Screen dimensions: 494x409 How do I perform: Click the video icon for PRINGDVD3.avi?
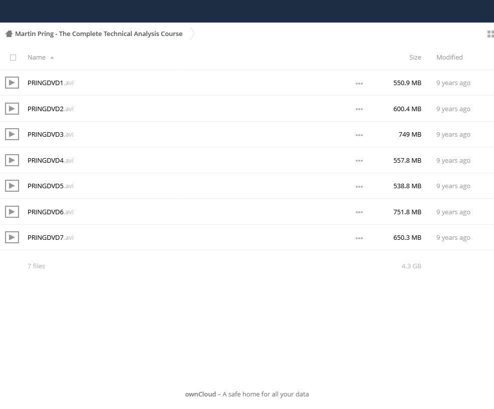[x=12, y=135]
